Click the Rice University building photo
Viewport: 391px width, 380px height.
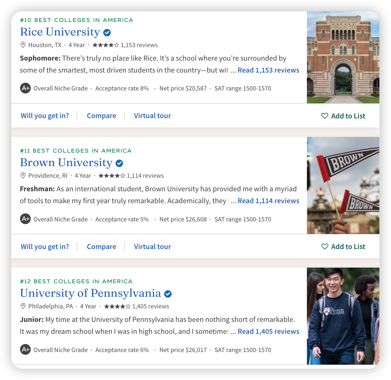[x=343, y=57]
